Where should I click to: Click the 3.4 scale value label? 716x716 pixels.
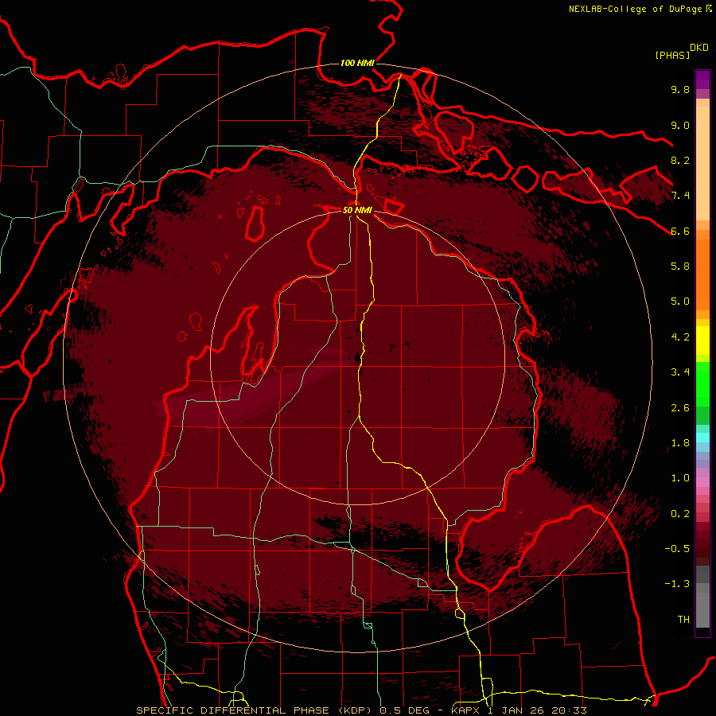pos(680,372)
